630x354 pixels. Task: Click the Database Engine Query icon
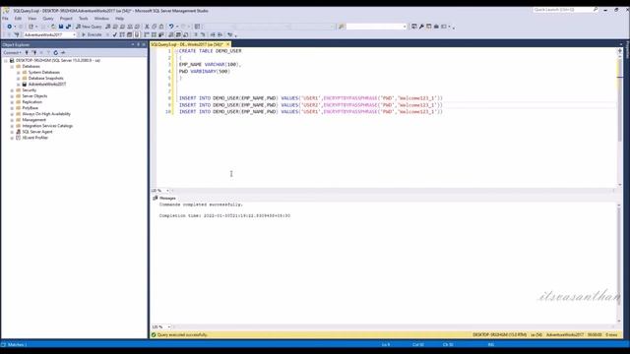(108, 27)
